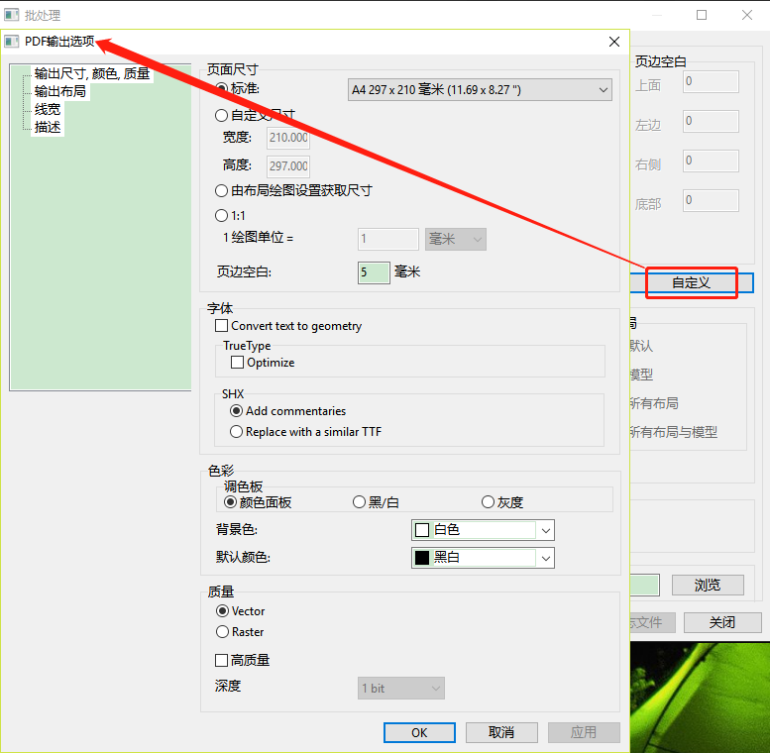Select SHX Add commentaries option

[x=236, y=411]
